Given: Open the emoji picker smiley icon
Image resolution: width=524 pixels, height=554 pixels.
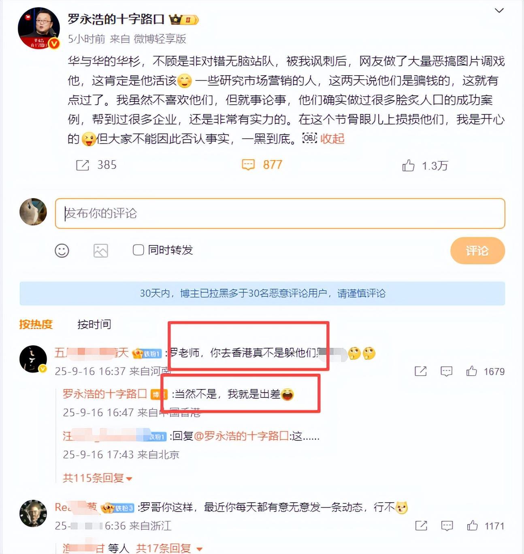Looking at the screenshot, I should click(x=62, y=251).
